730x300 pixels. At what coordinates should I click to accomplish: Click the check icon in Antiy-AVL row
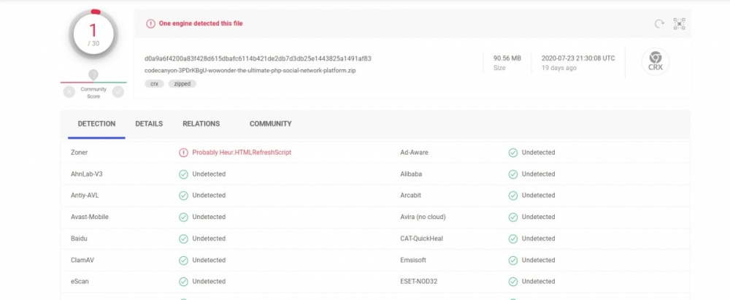[x=183, y=196]
